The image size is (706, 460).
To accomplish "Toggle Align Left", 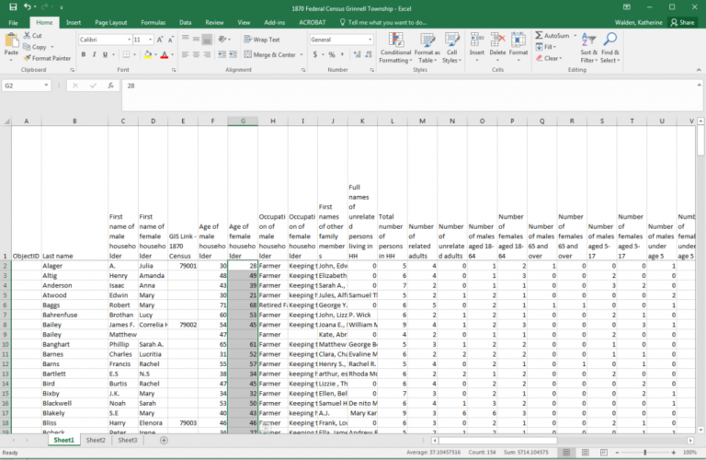I will [186, 54].
